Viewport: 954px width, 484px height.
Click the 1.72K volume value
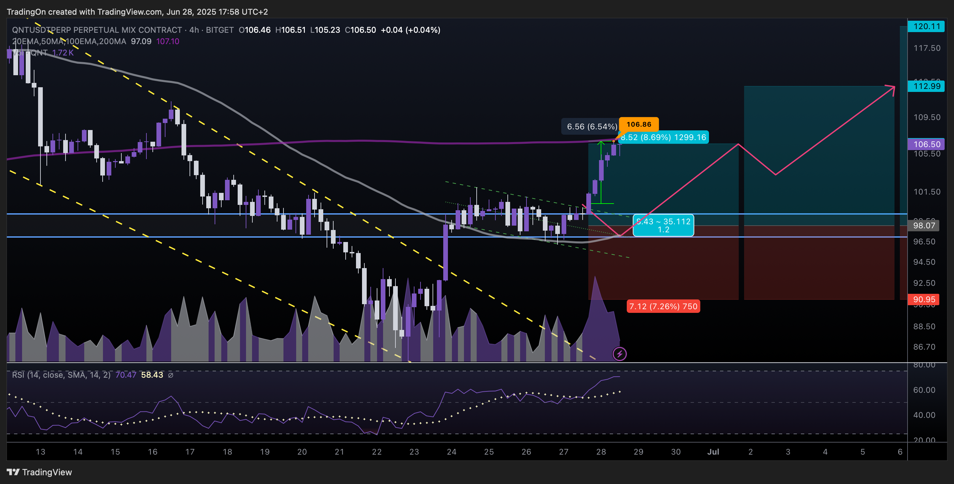pyautogui.click(x=63, y=52)
